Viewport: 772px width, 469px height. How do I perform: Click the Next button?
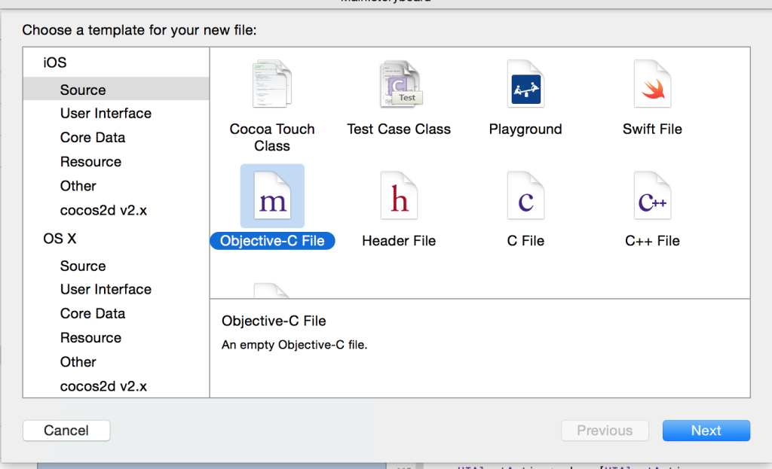706,430
